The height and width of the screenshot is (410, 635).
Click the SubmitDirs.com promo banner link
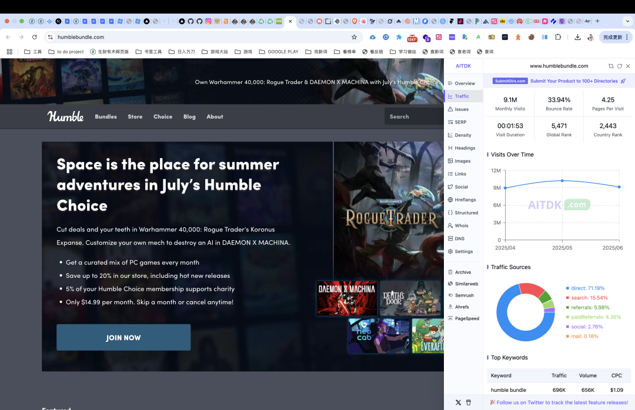coord(559,81)
